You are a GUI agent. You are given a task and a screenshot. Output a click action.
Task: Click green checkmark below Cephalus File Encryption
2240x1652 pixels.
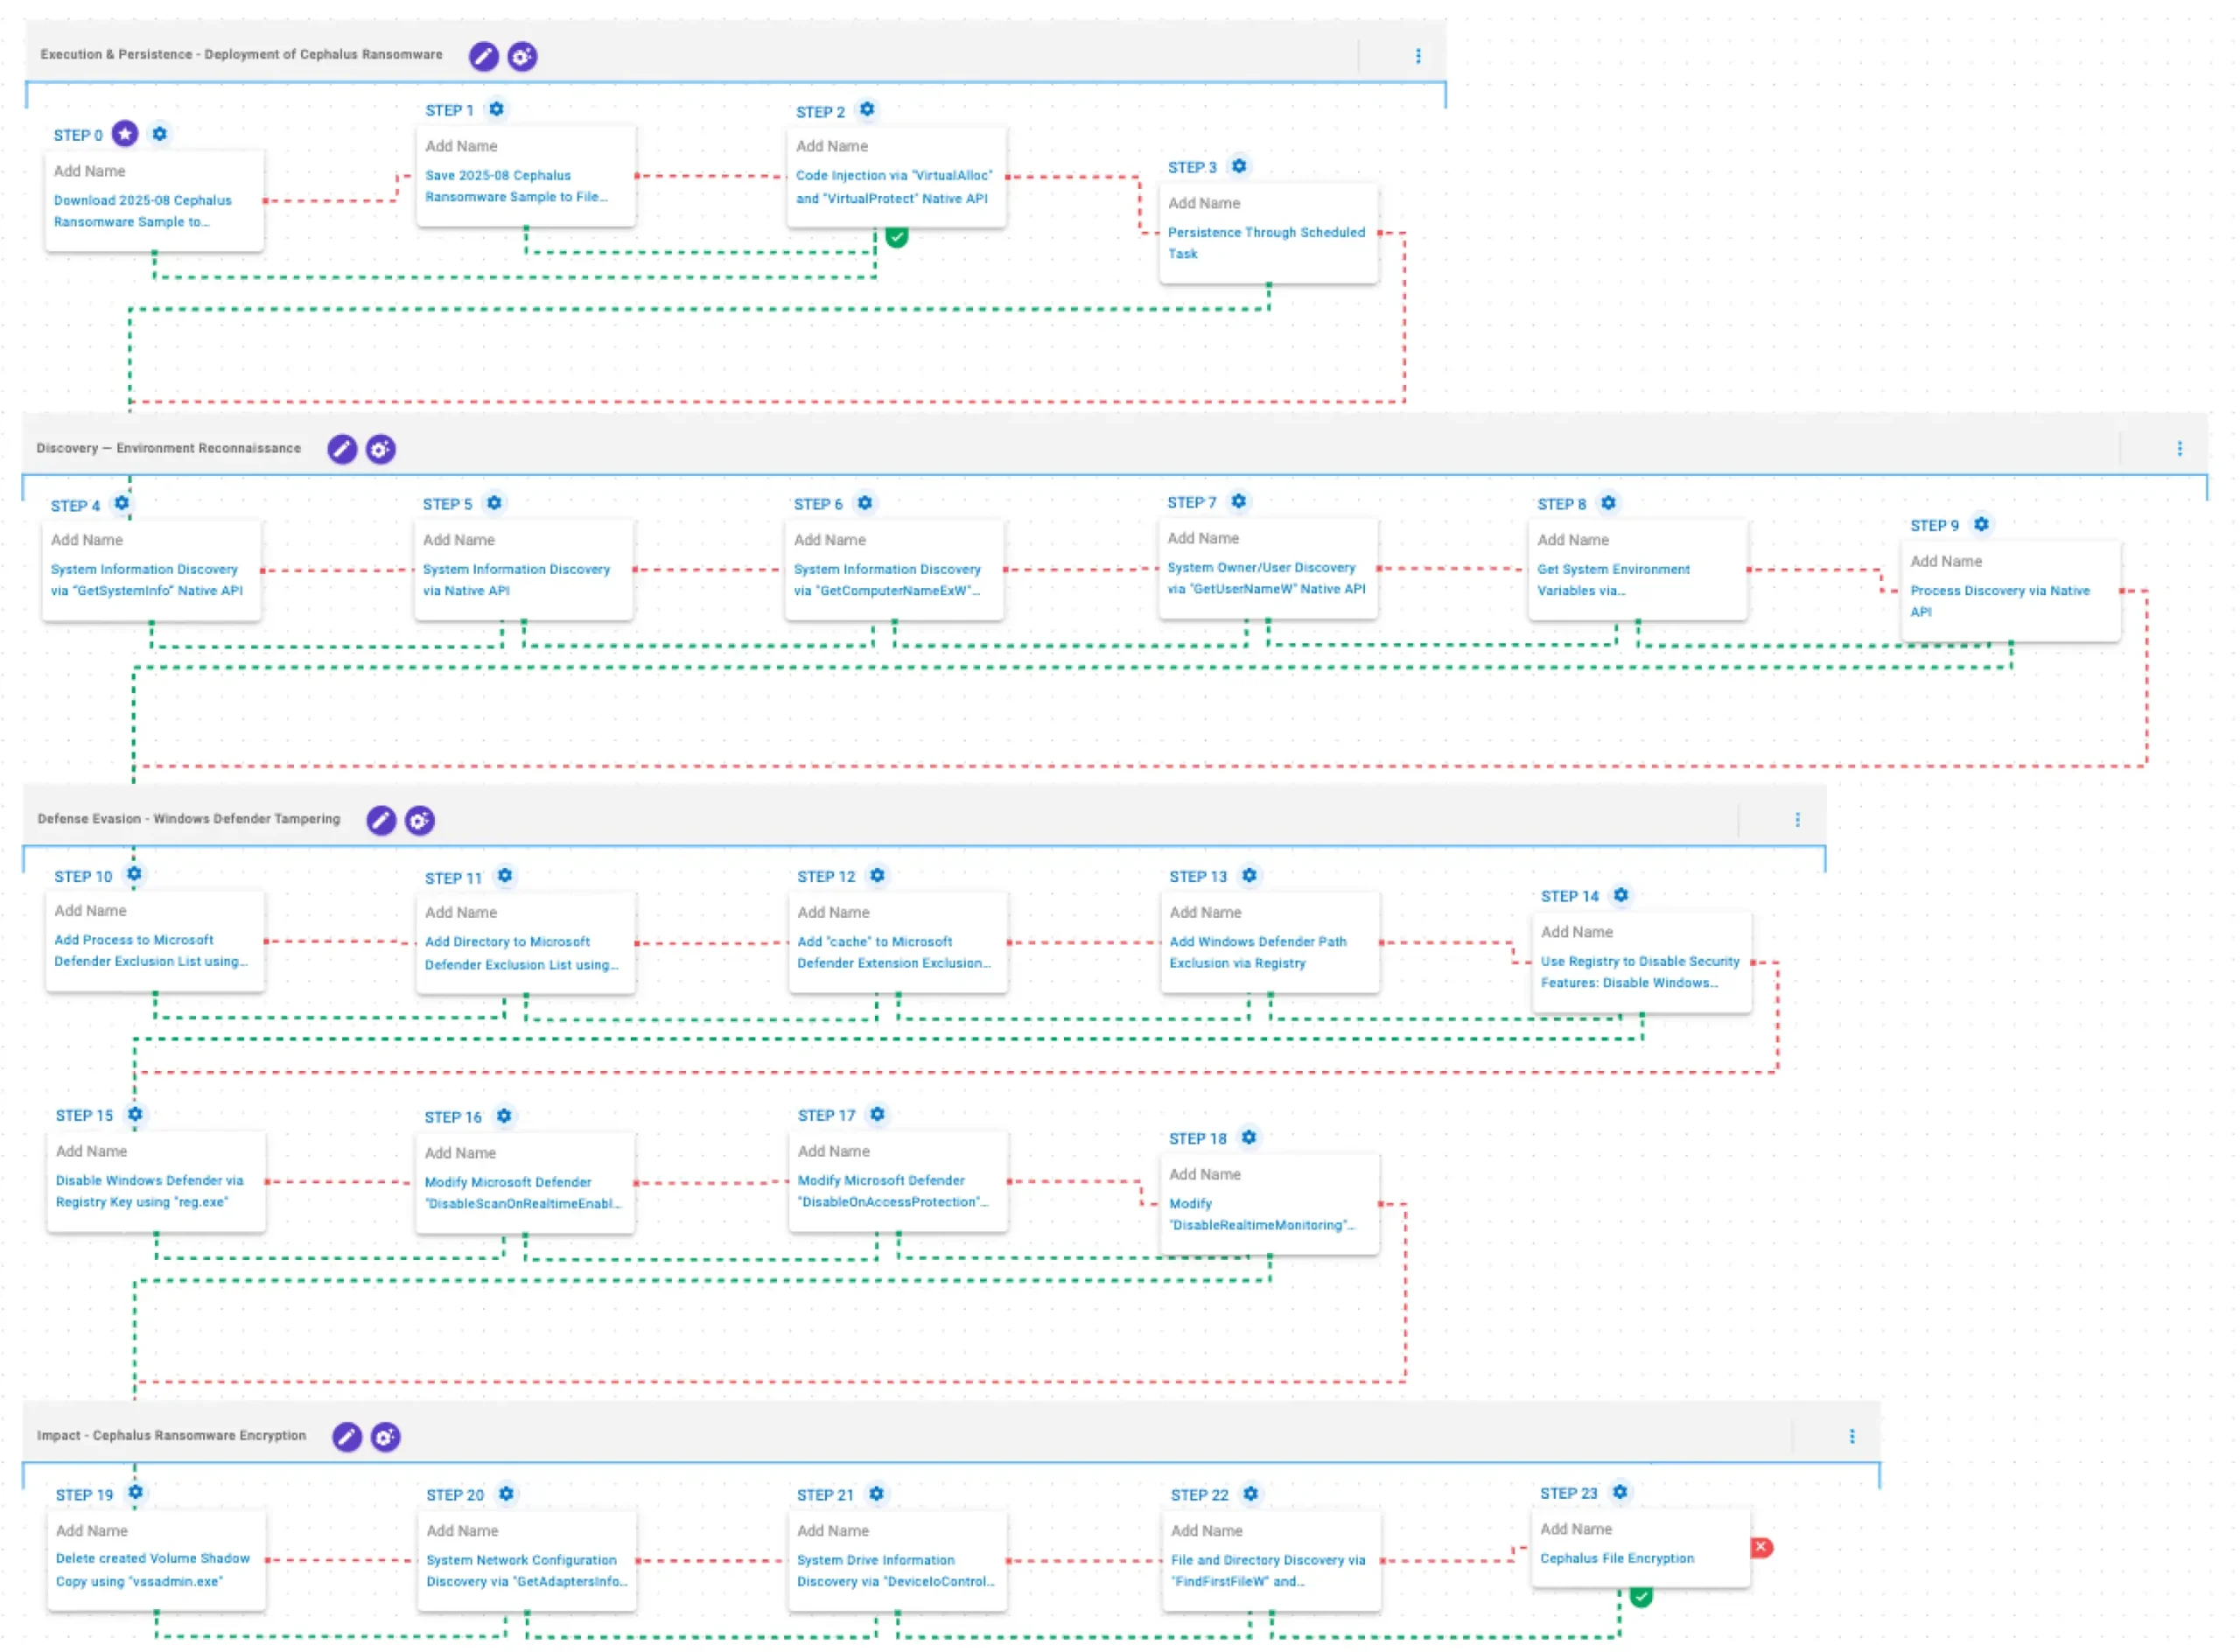tap(1642, 1597)
